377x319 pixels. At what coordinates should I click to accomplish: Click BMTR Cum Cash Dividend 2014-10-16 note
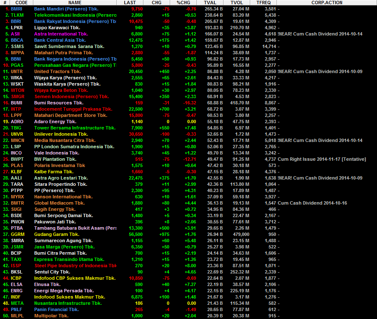312,203
